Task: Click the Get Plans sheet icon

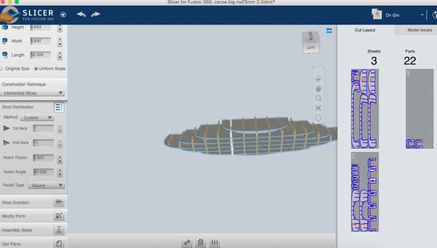Action: tap(59, 243)
